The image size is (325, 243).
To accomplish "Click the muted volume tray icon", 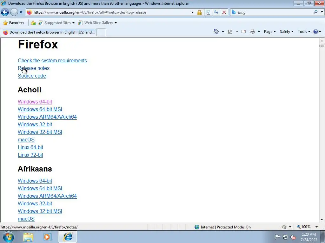I will pos(293,237).
